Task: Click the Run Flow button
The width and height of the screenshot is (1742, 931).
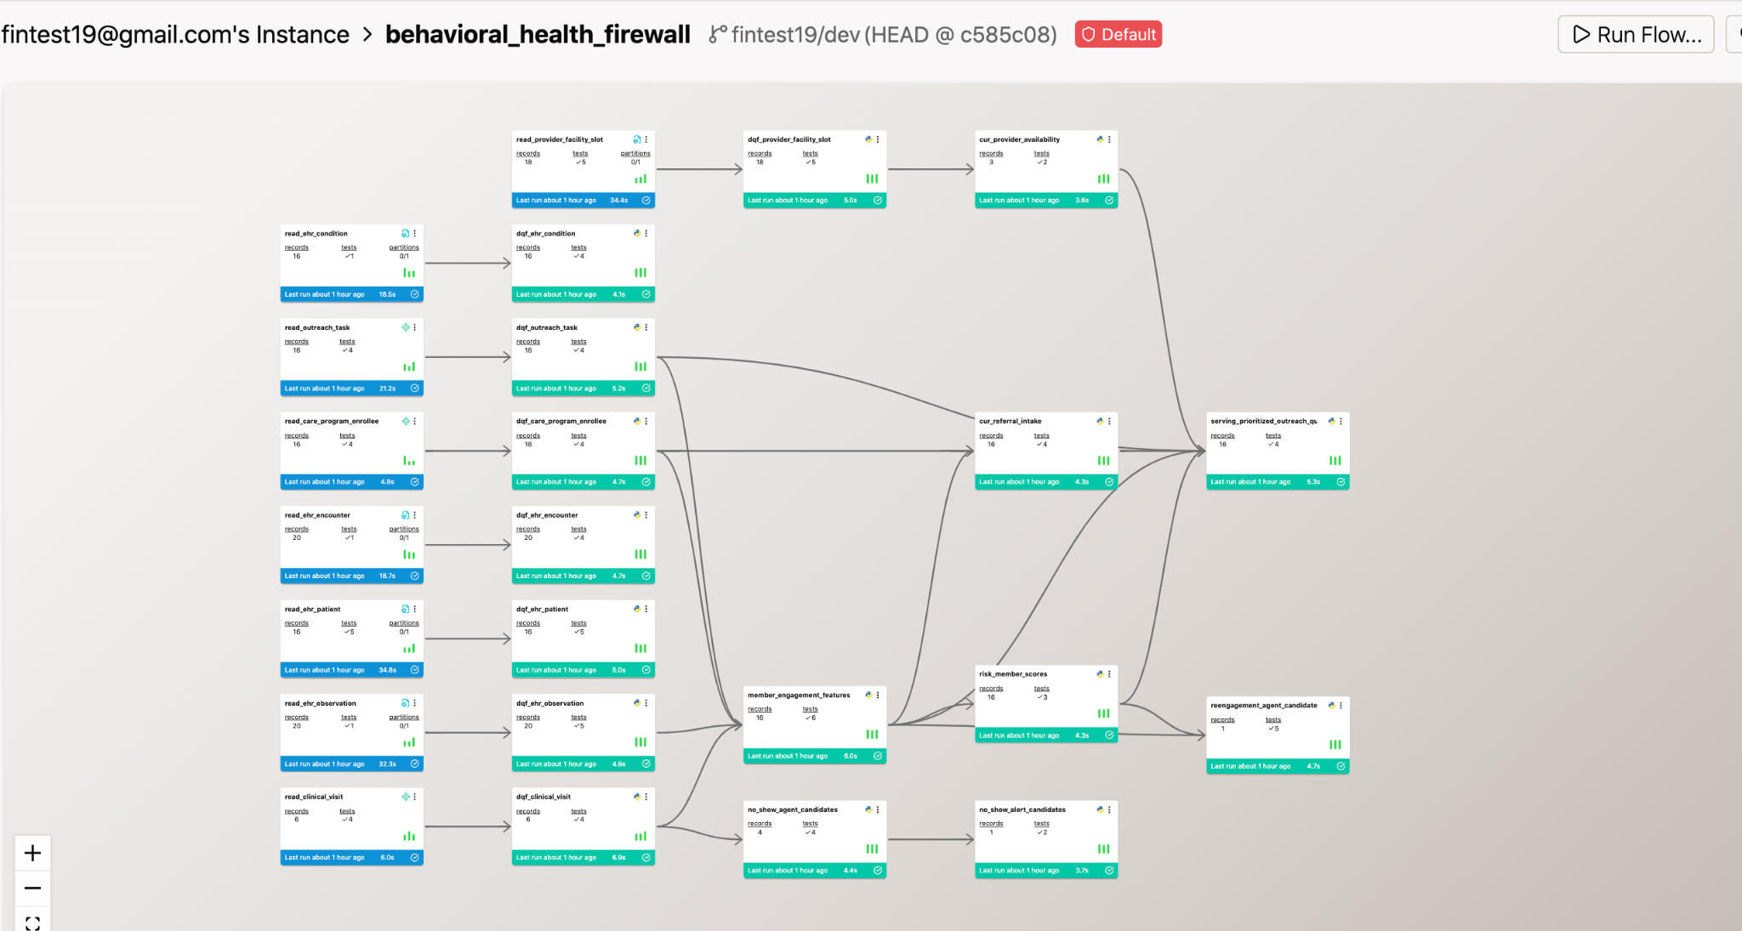Action: [1635, 34]
